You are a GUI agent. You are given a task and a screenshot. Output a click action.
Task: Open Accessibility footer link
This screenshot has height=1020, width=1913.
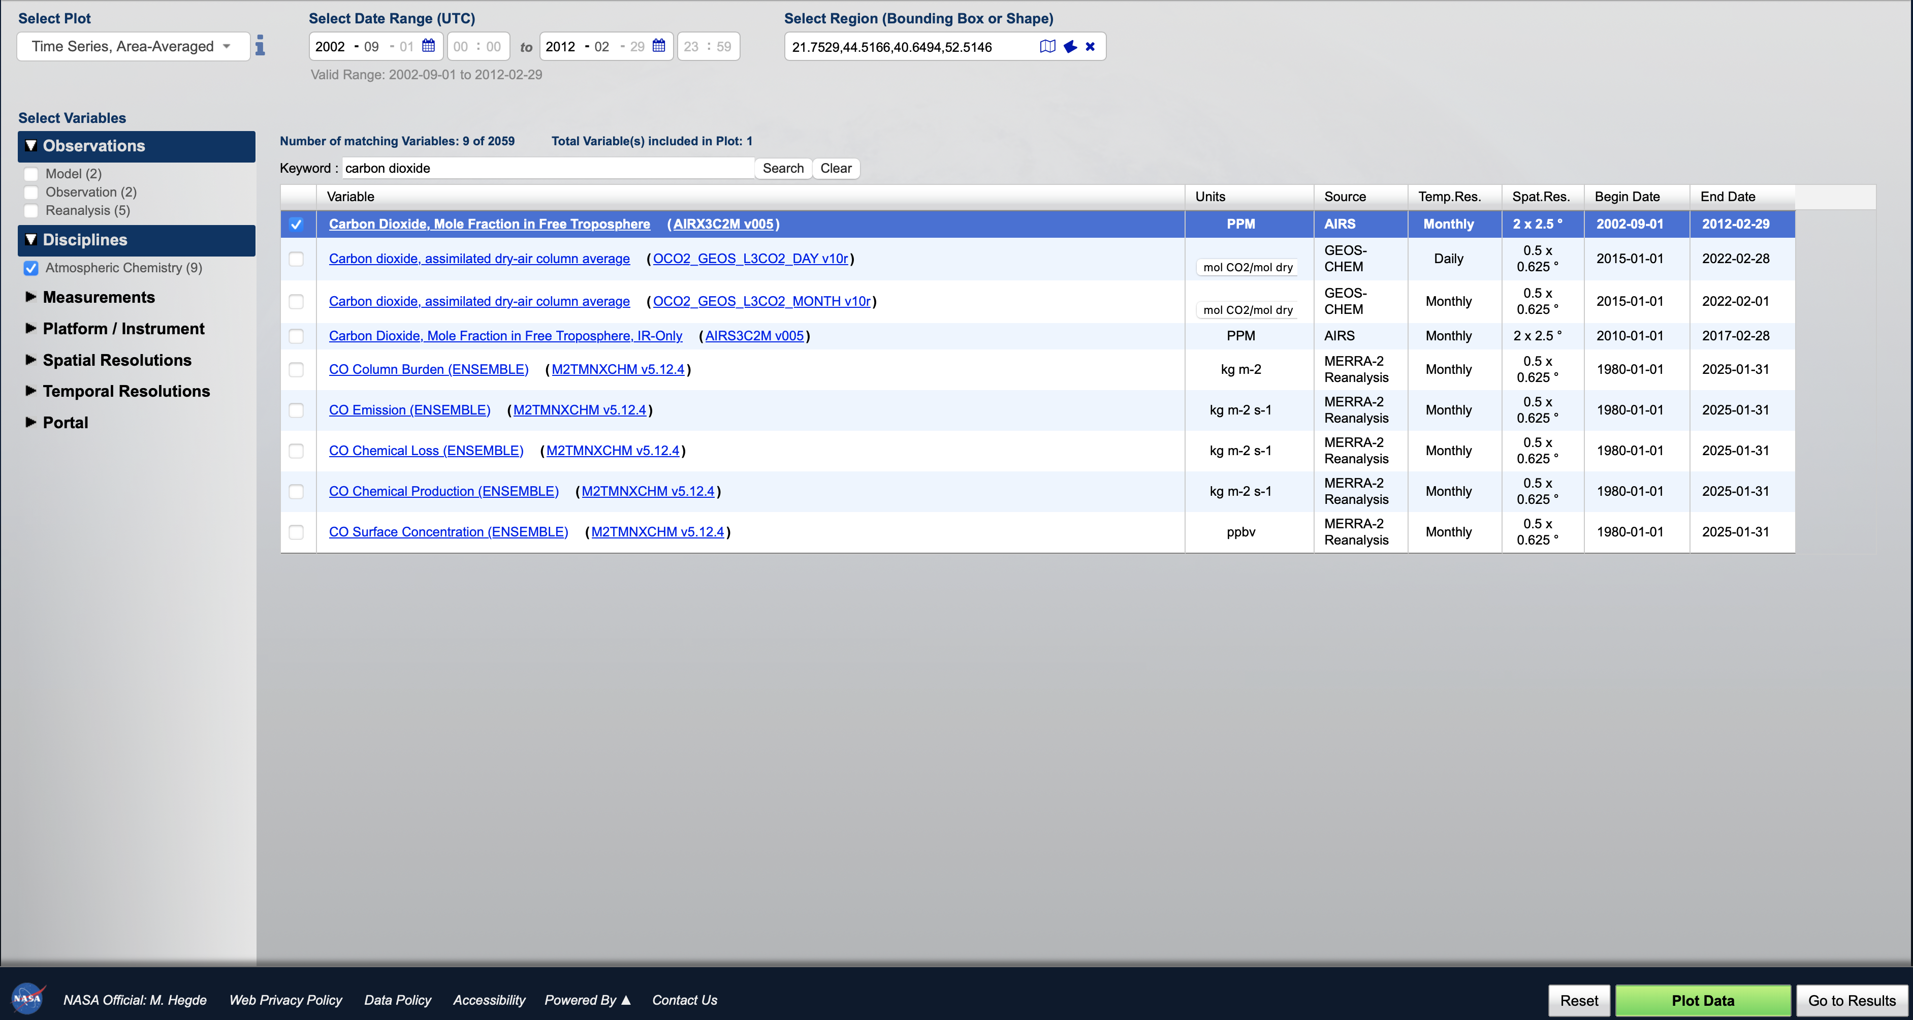point(489,1000)
